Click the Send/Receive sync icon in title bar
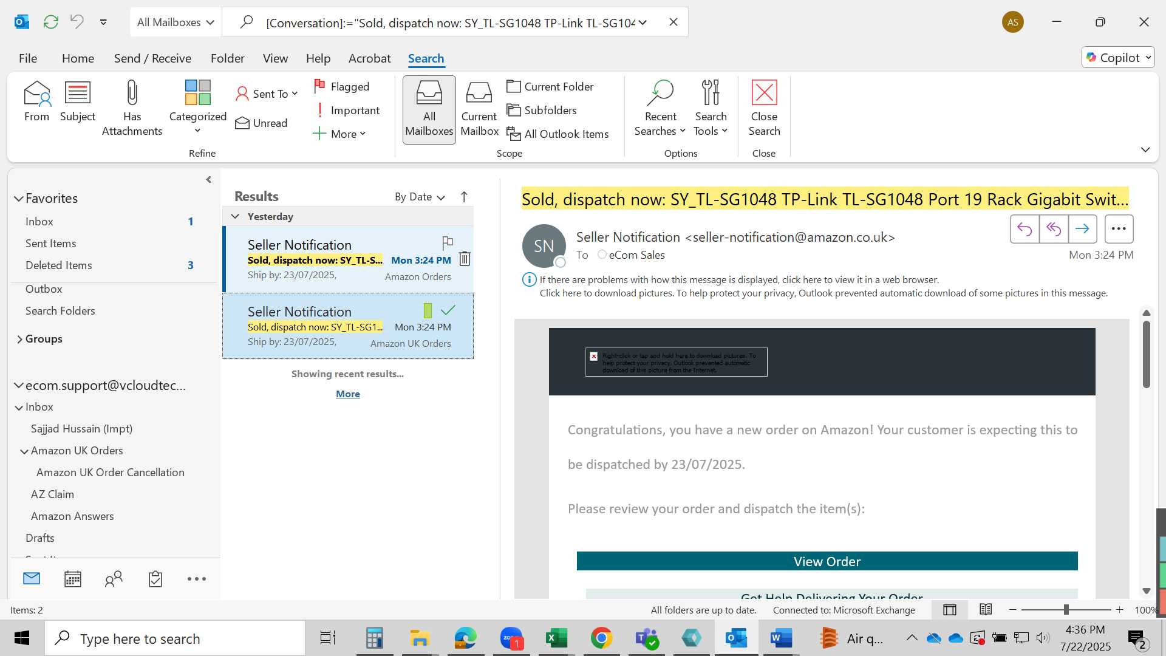Image resolution: width=1166 pixels, height=656 pixels. click(51, 22)
